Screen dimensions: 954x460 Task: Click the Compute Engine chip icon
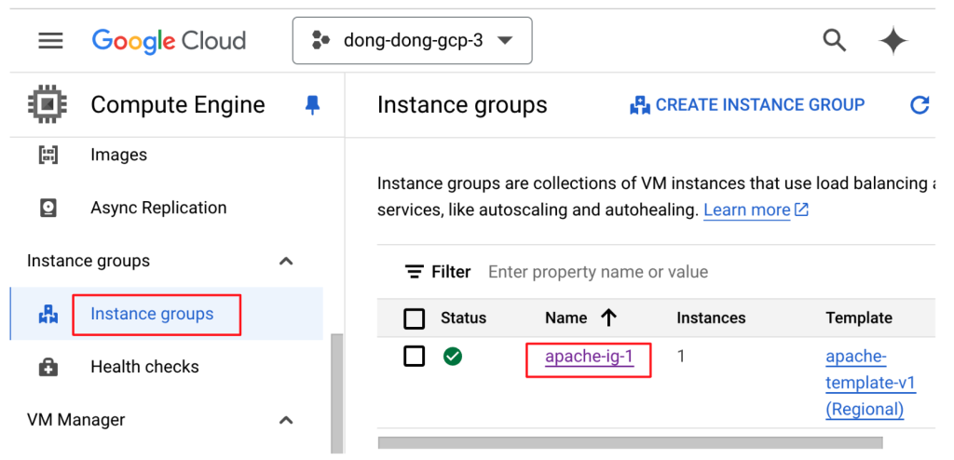point(48,104)
